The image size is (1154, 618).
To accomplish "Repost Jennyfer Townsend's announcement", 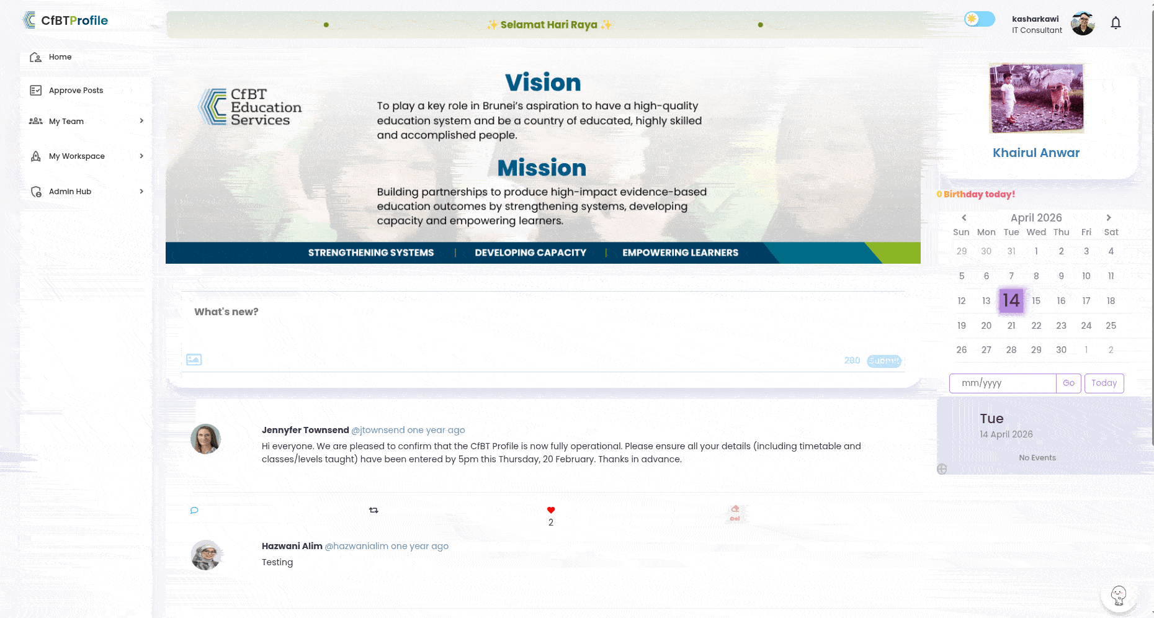I will click(373, 509).
